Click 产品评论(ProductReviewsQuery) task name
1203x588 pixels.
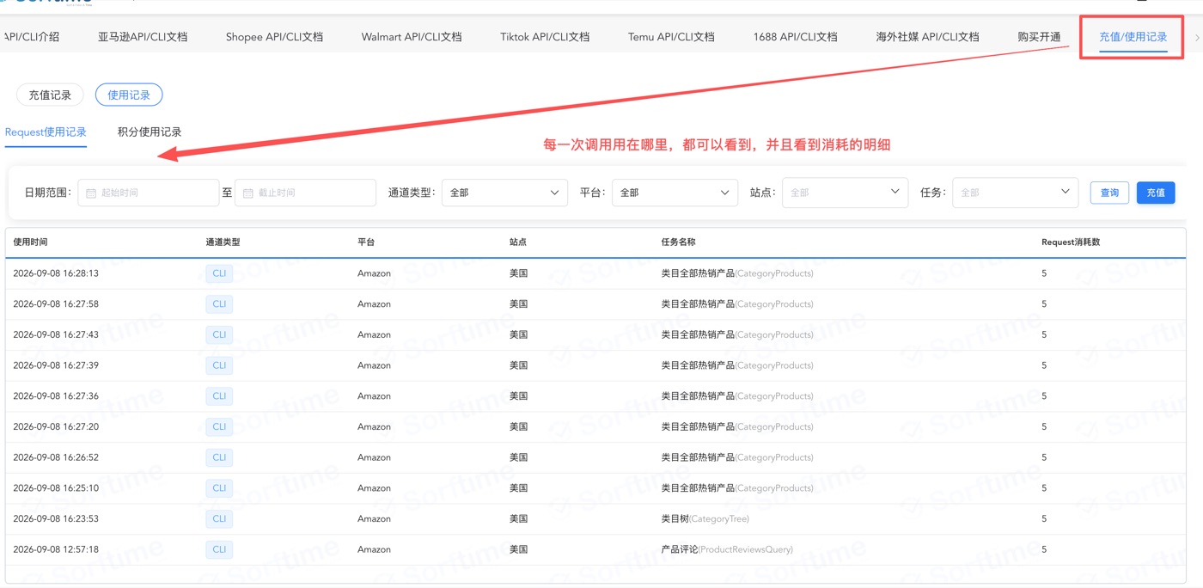(x=727, y=549)
